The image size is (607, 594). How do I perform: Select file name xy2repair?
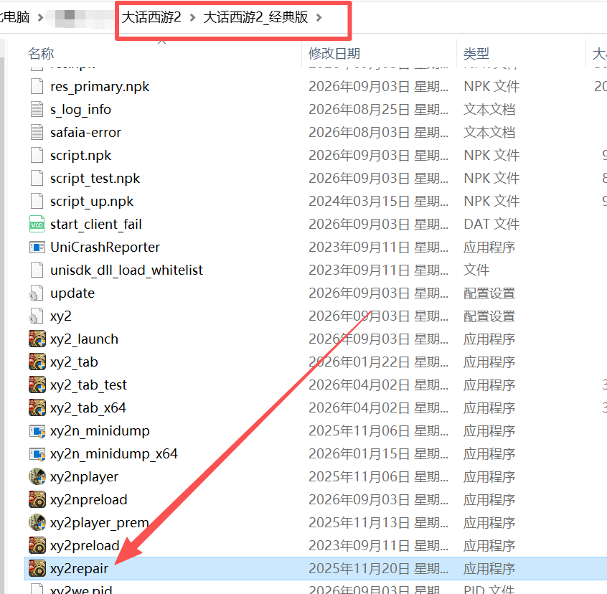[79, 569]
